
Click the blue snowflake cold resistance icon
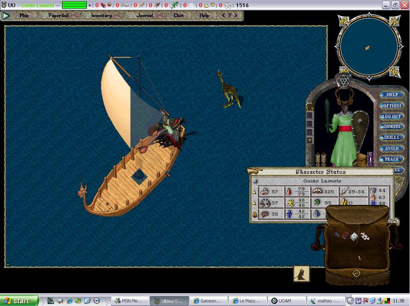tap(373, 203)
